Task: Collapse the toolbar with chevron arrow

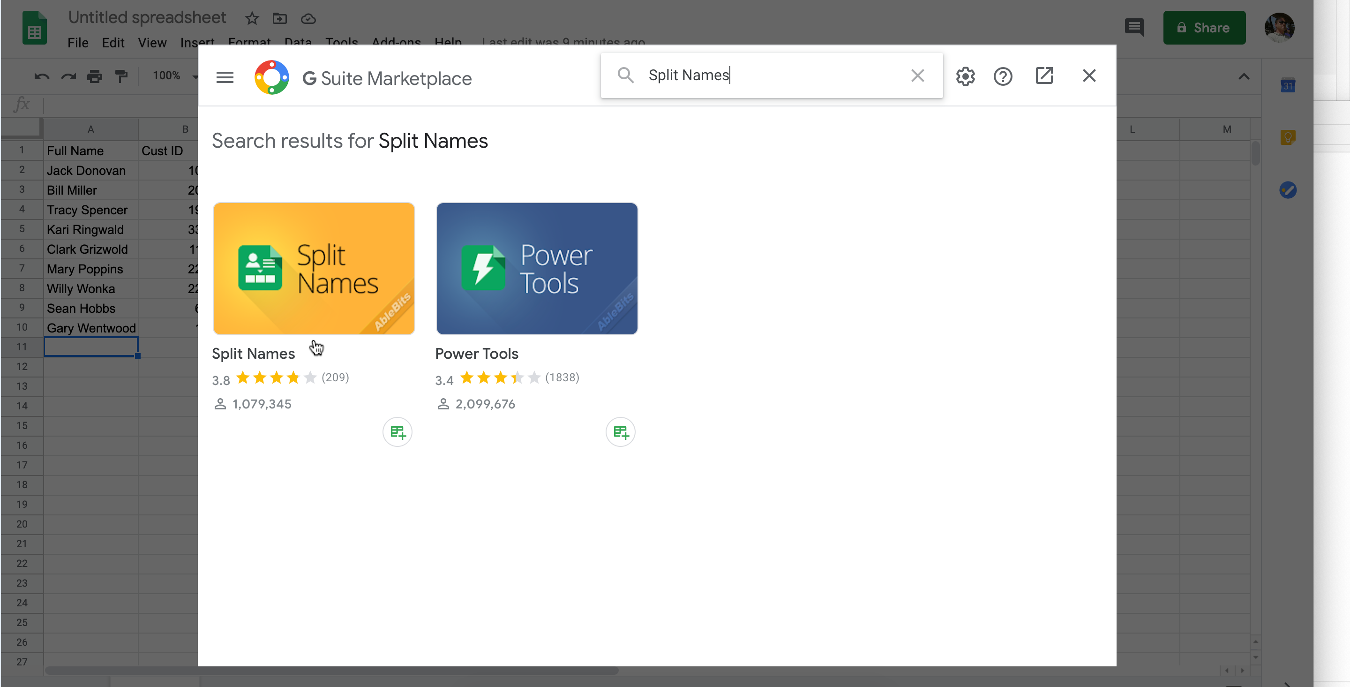Action: click(x=1244, y=76)
